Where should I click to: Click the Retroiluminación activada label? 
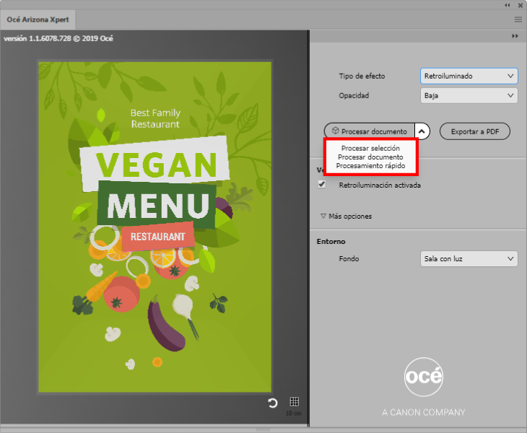(380, 185)
